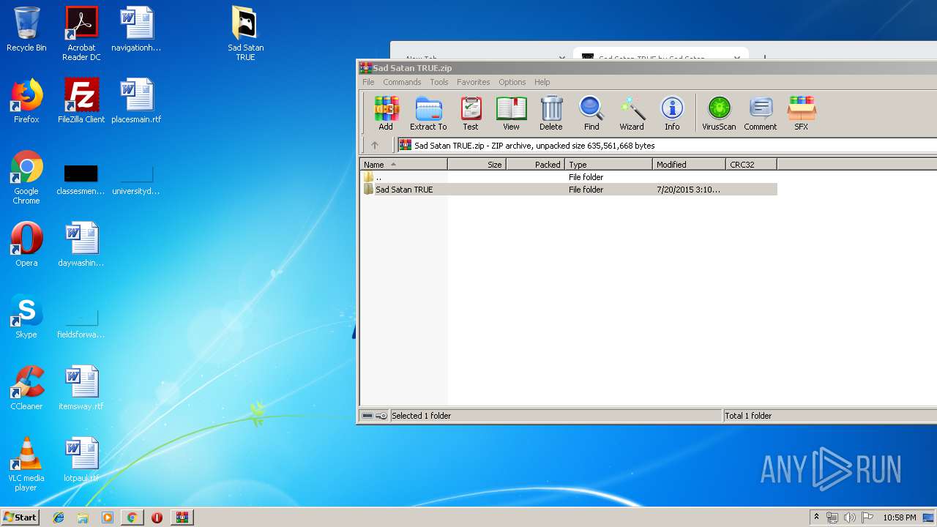Select lotpaul.rtf desktop file
The height and width of the screenshot is (527, 937).
[81, 460]
